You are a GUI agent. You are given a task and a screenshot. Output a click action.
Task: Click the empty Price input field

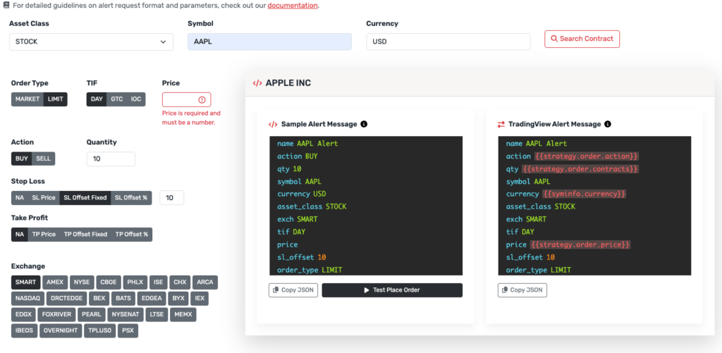point(186,100)
